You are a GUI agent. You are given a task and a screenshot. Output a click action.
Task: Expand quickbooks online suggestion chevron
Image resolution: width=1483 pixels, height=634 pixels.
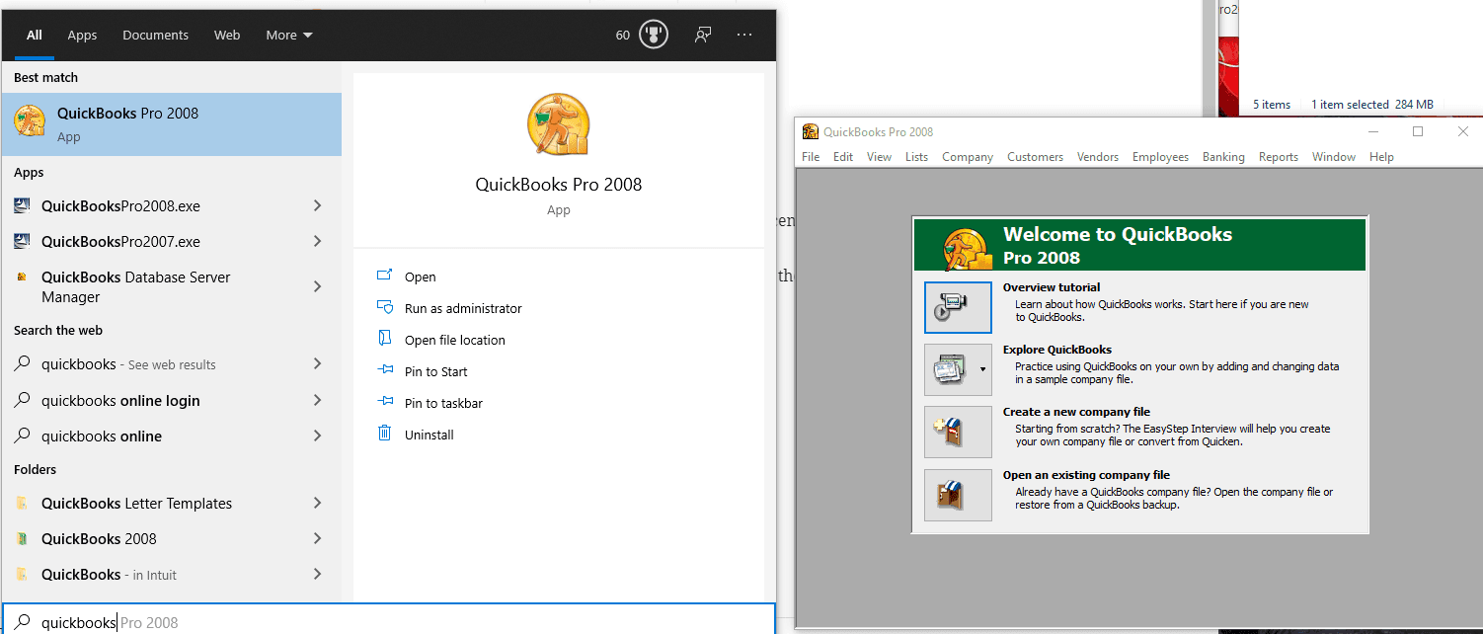click(x=317, y=436)
